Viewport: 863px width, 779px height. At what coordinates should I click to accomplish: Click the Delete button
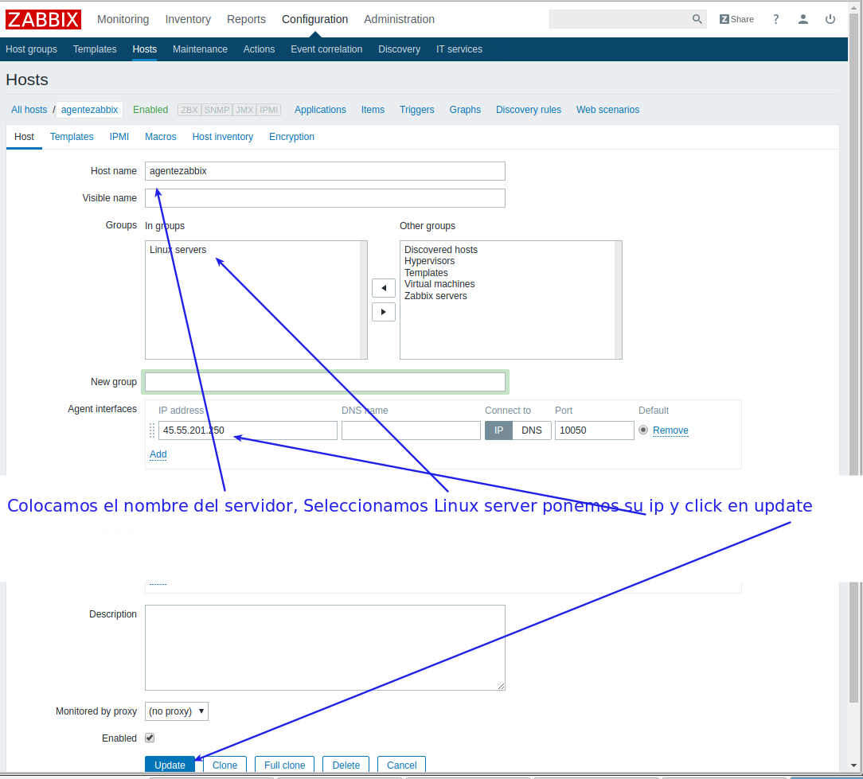tap(346, 765)
